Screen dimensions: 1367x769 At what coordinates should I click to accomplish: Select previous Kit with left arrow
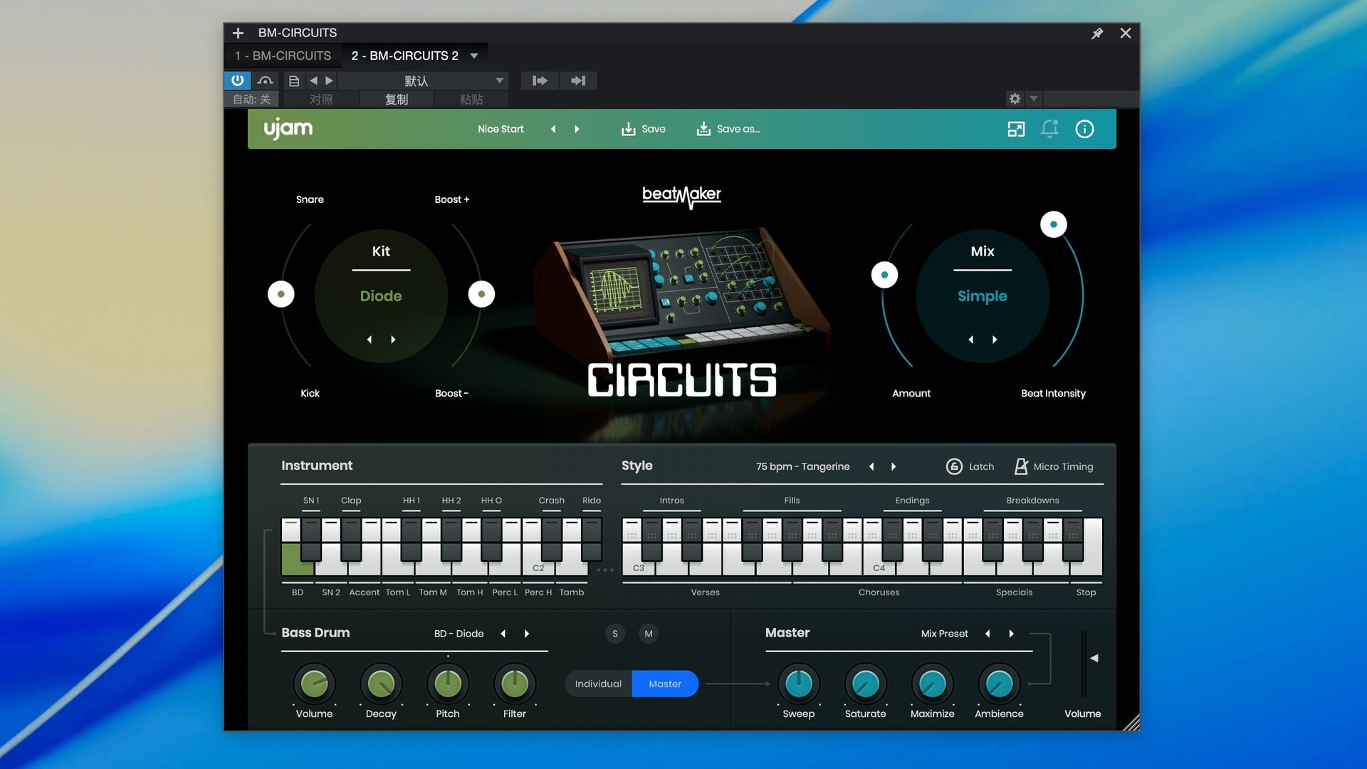click(370, 340)
